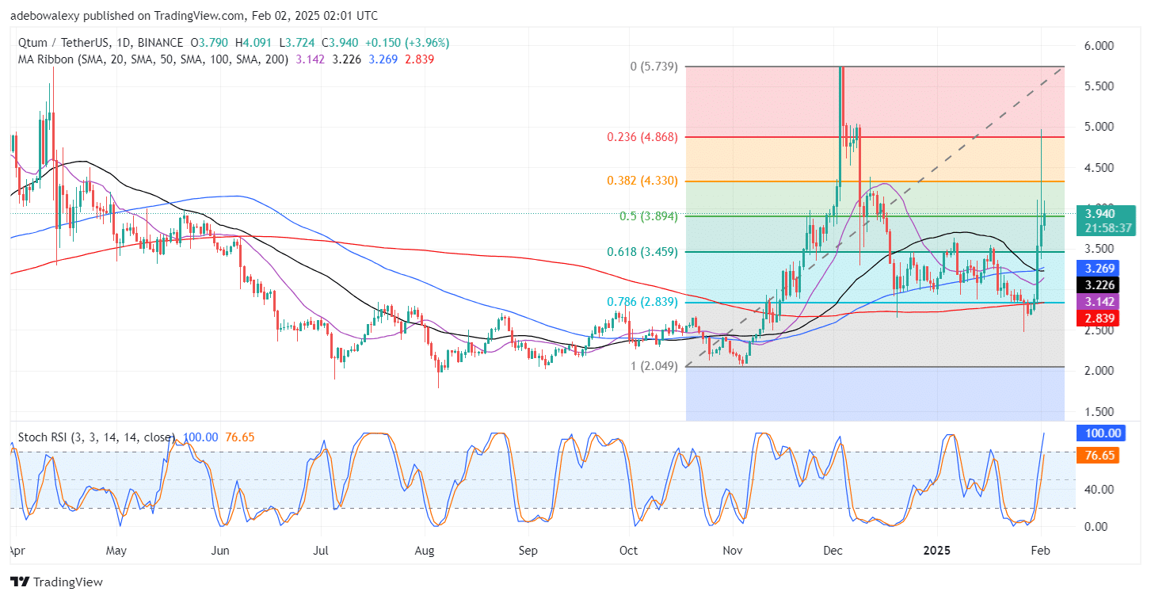The height and width of the screenshot is (599, 1151).
Task: Click the red SMA price tag 2.839
Action: point(1100,318)
